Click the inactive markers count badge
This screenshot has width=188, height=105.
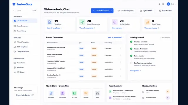(168, 98)
